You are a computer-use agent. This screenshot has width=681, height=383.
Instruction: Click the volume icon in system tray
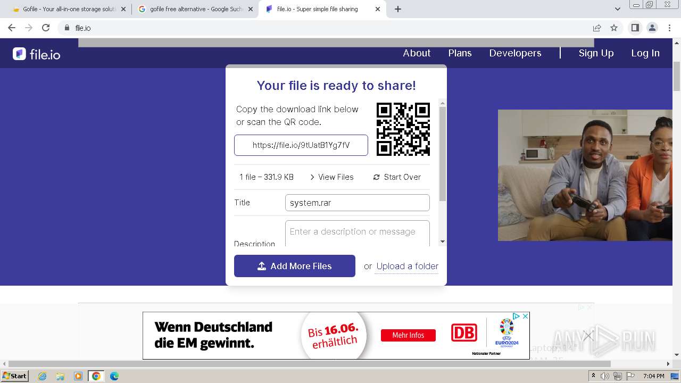[605, 376]
